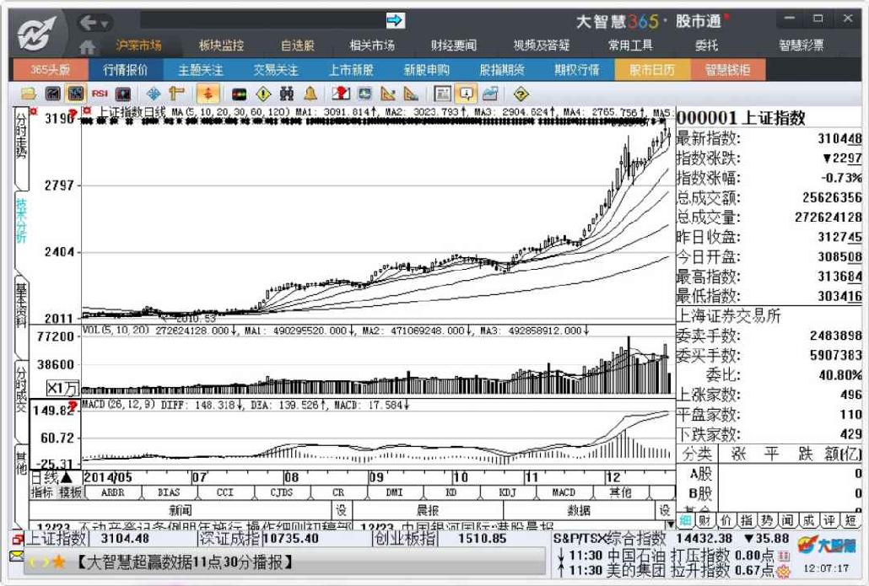Select the DMI indicator tab
Viewport: 869px width, 586px height.
point(394,492)
